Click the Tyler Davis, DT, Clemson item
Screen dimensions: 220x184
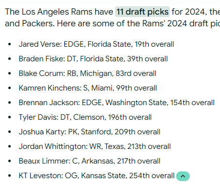tap(85, 117)
